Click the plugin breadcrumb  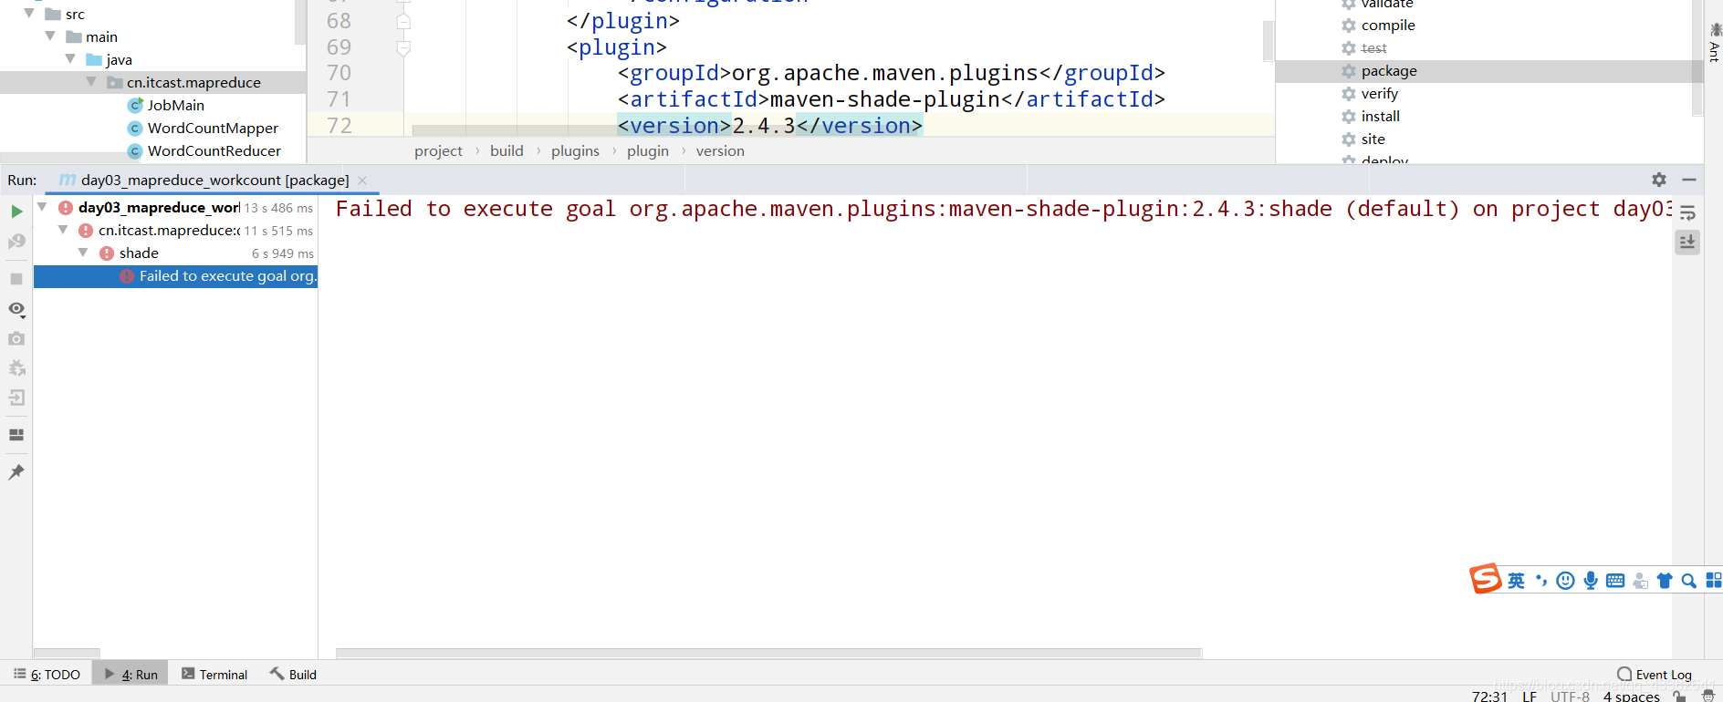[x=648, y=151]
